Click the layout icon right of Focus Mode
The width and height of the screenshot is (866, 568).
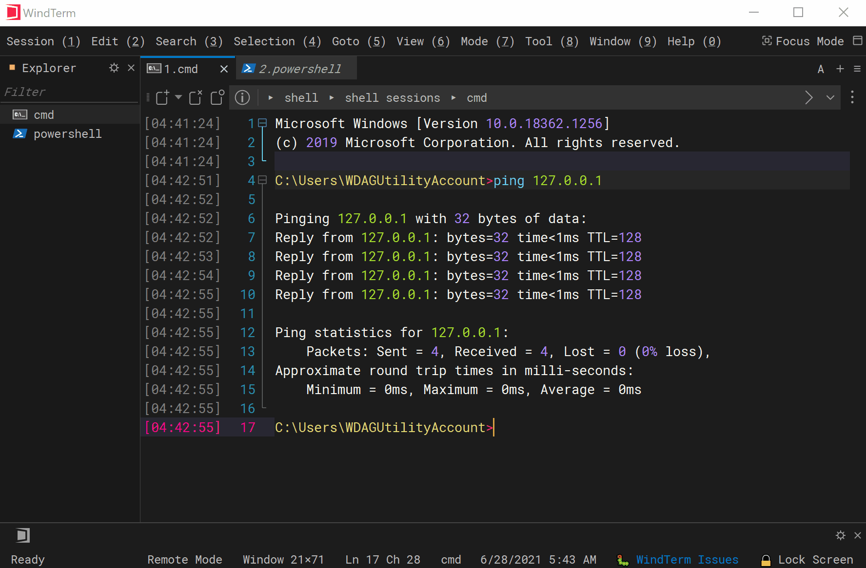[x=858, y=40]
